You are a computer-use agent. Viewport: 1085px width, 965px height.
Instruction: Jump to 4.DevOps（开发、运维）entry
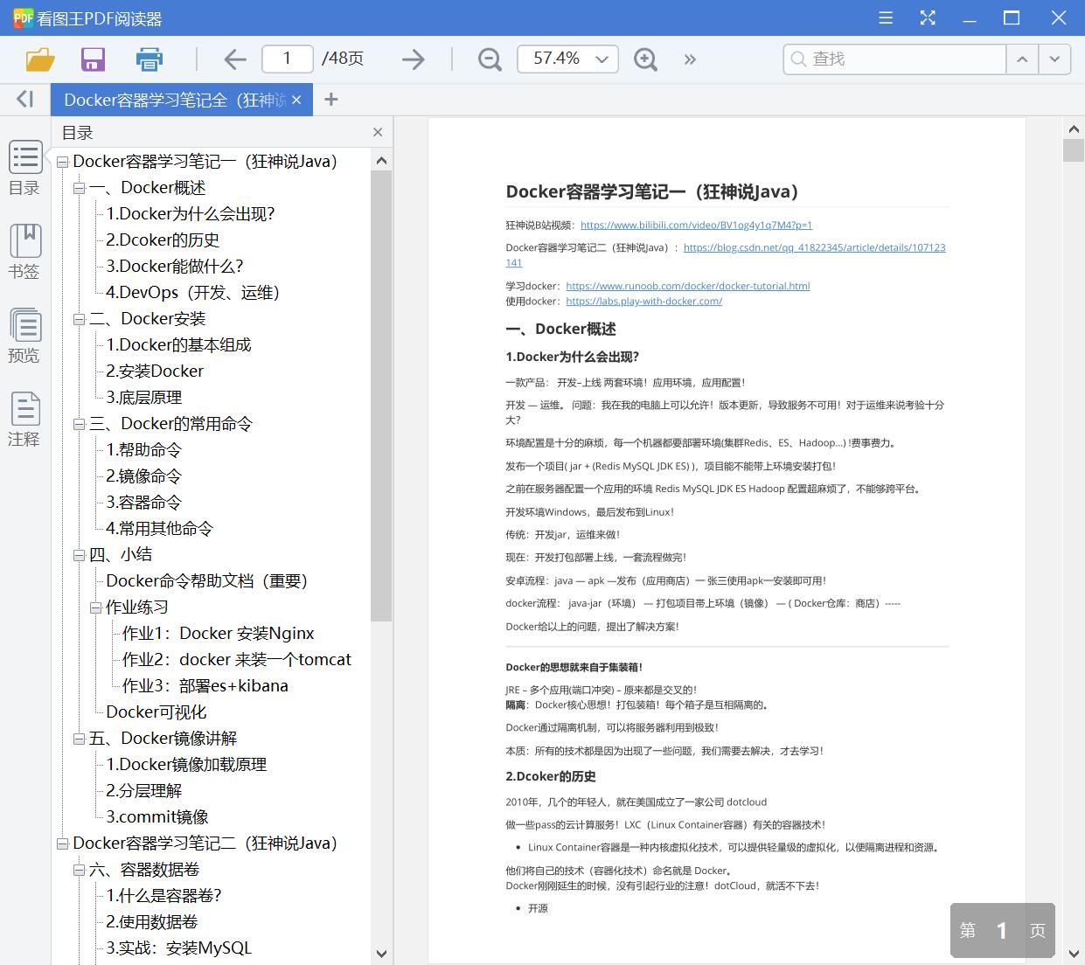tap(193, 293)
